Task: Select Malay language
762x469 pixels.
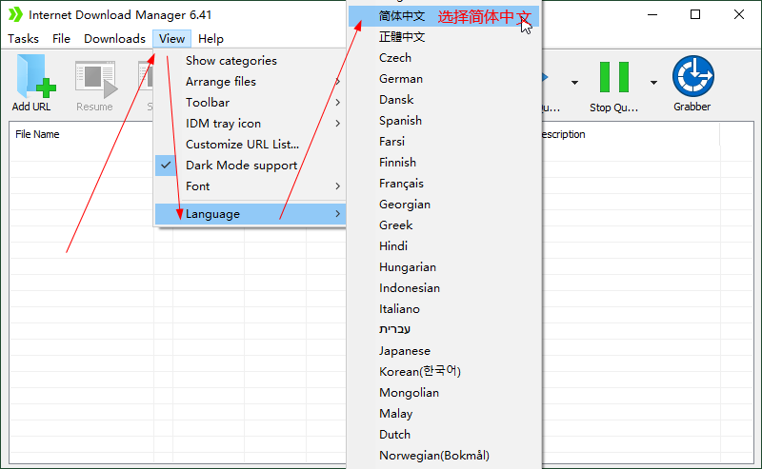Action: click(x=444, y=413)
